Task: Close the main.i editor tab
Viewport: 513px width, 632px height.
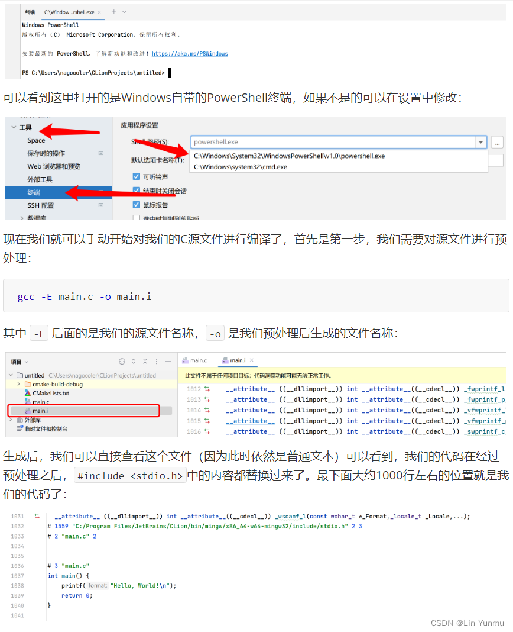Action: tap(252, 360)
